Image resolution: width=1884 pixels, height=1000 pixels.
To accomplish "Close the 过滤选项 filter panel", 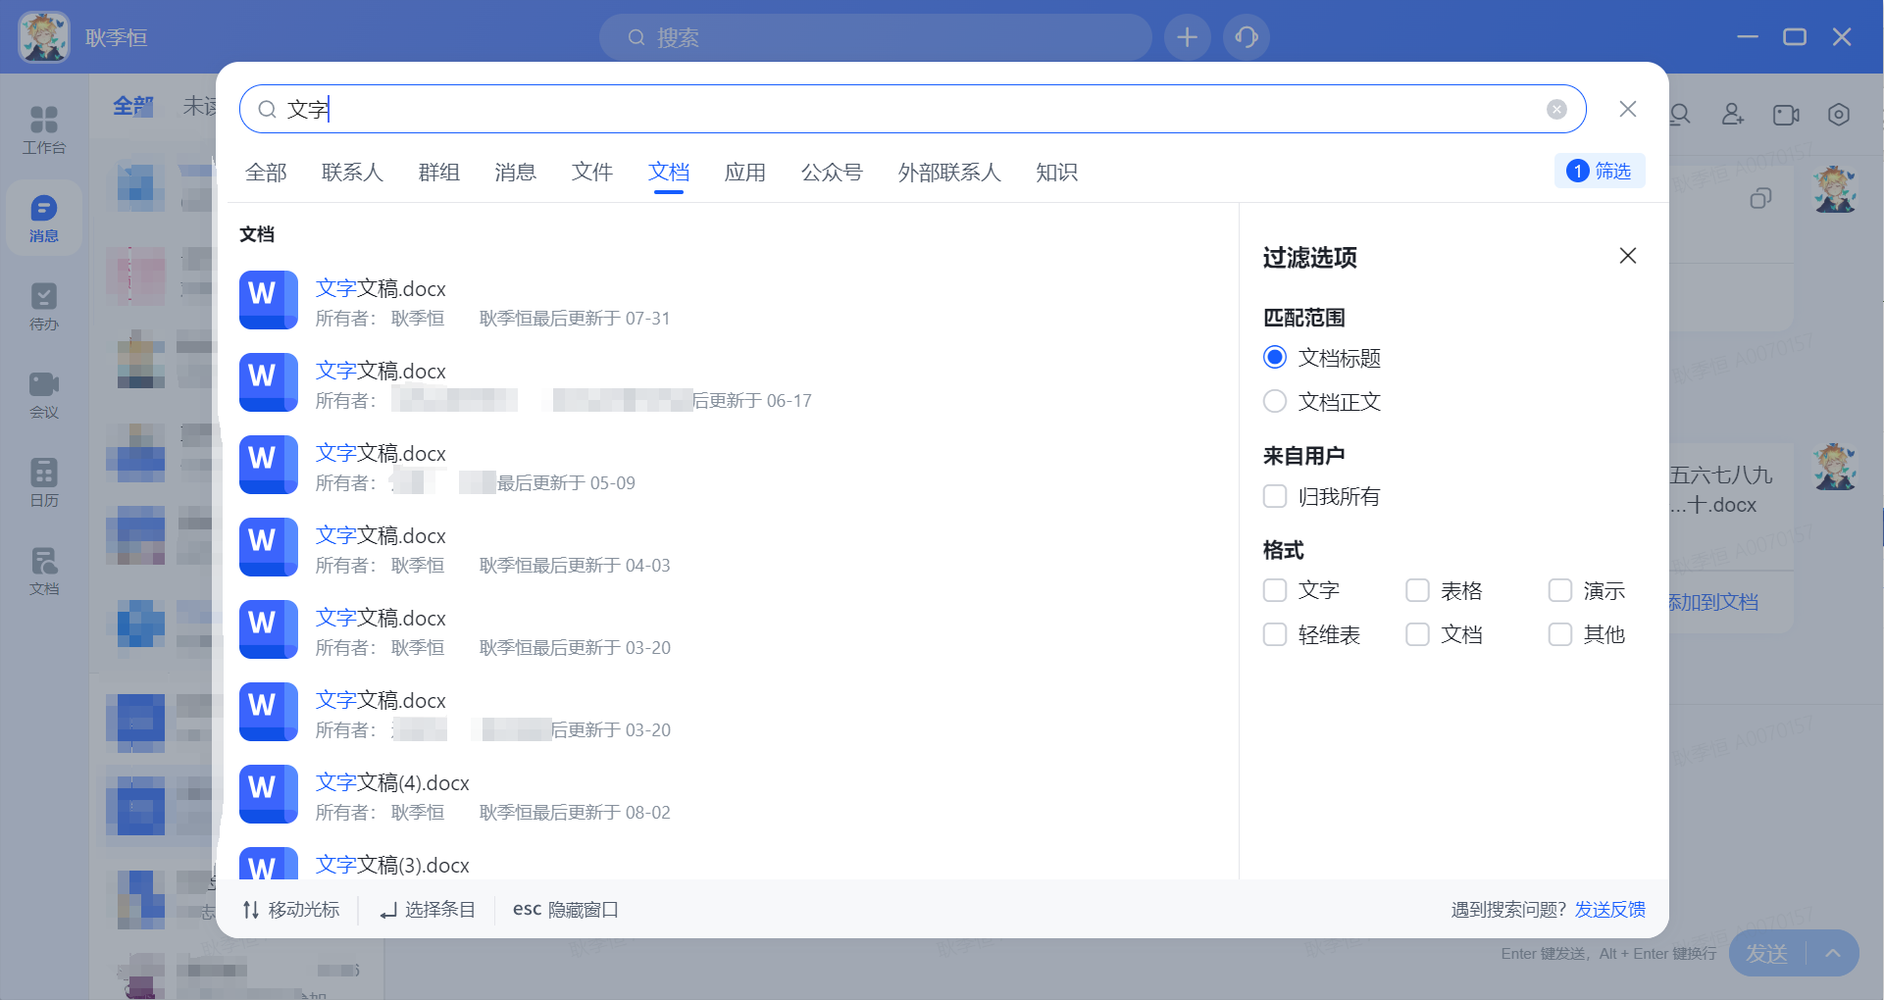I will pyautogui.click(x=1628, y=256).
